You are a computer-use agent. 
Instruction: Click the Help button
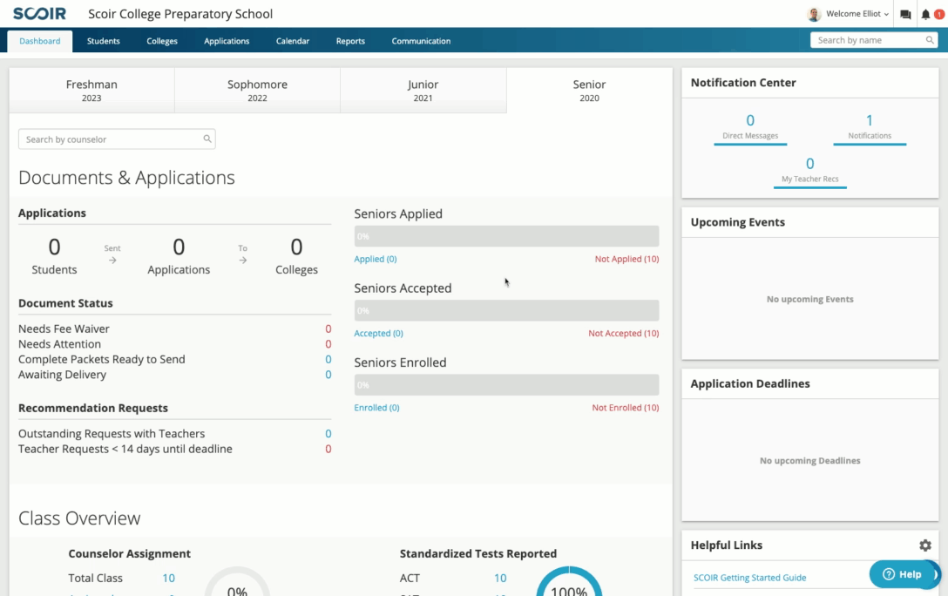tap(902, 574)
